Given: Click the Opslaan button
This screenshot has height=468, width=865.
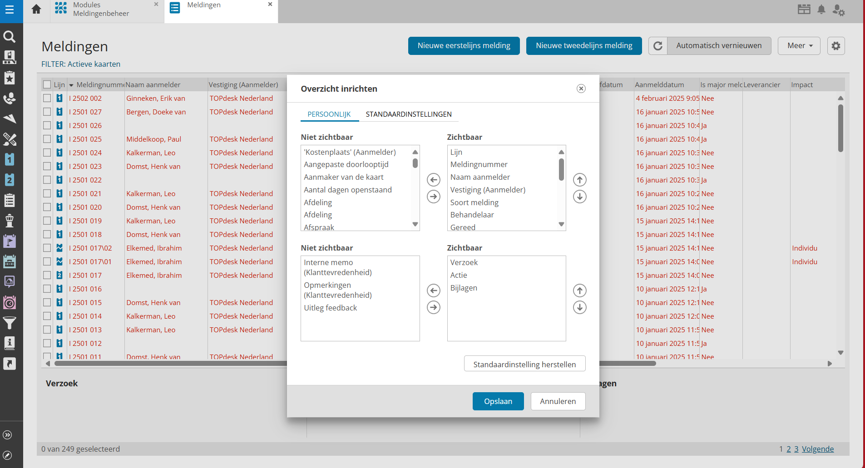Looking at the screenshot, I should click(498, 401).
